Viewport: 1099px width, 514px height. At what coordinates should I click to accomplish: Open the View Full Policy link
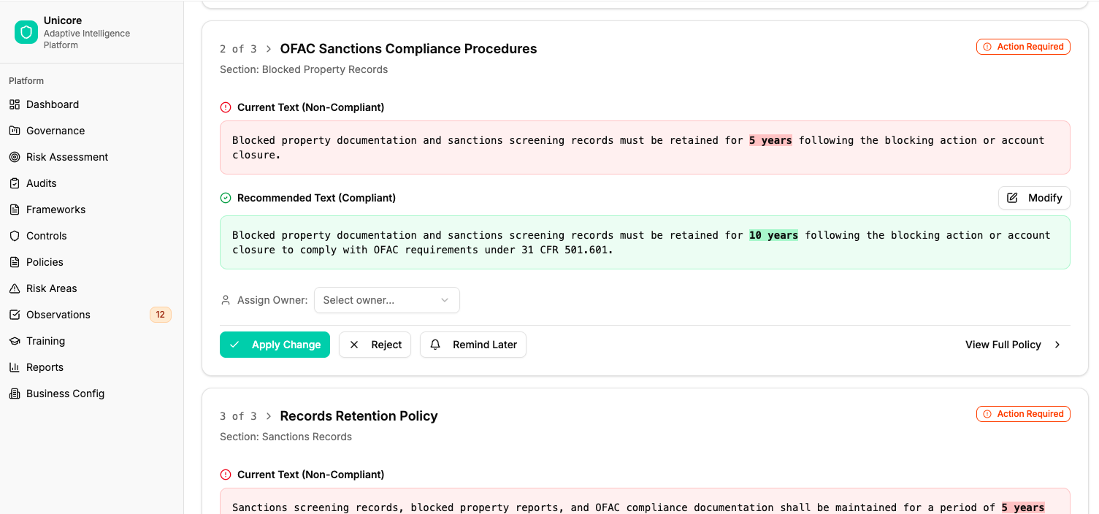pyautogui.click(x=1012, y=345)
